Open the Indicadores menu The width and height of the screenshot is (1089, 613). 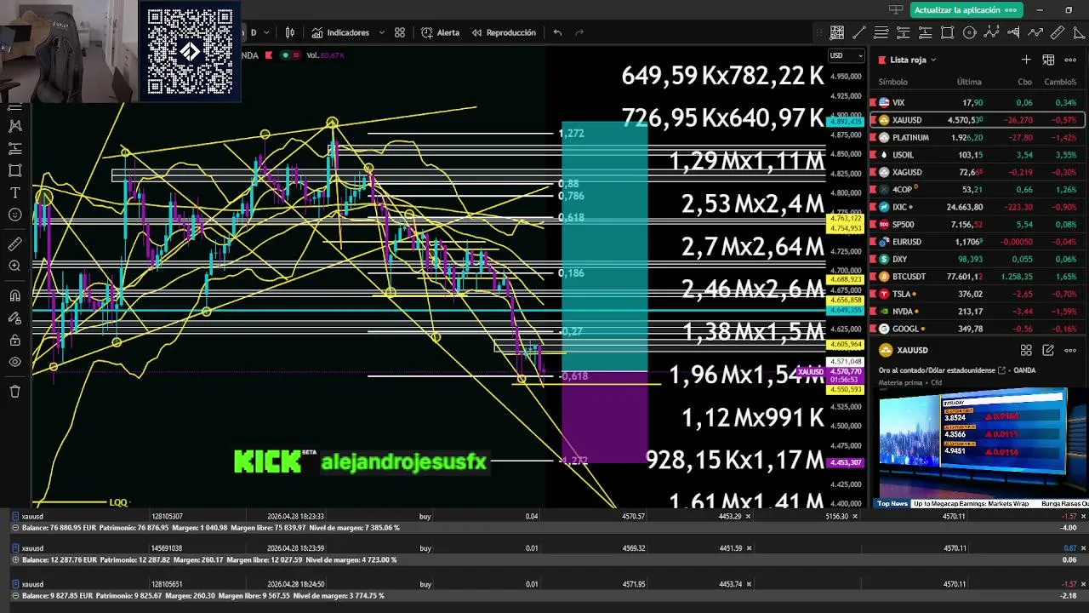[x=340, y=32]
